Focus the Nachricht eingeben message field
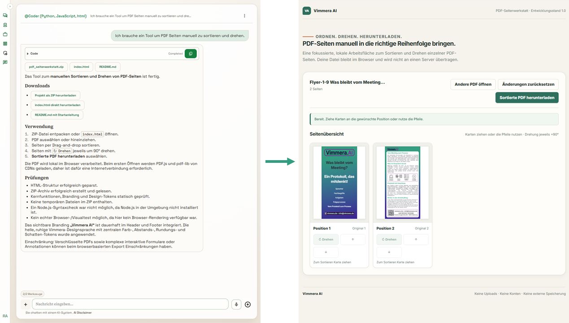 pos(130,304)
